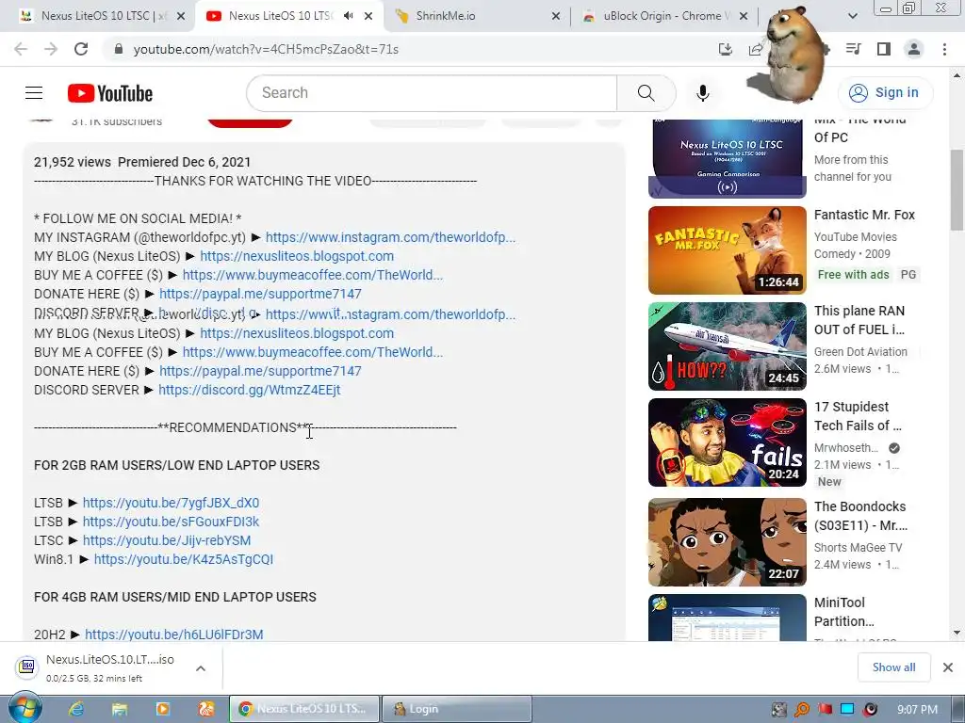Click the red flag tray icon
Image resolution: width=965 pixels, height=723 pixels.
825,709
